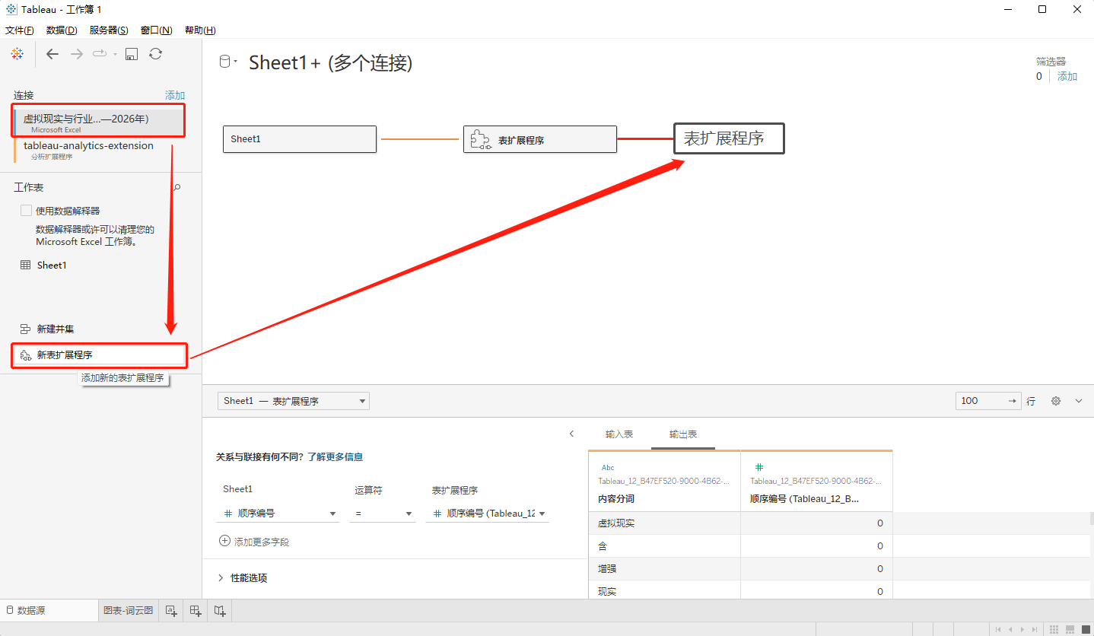Select the 虚拟现实与行业 Microsoft Excel connection

98,122
